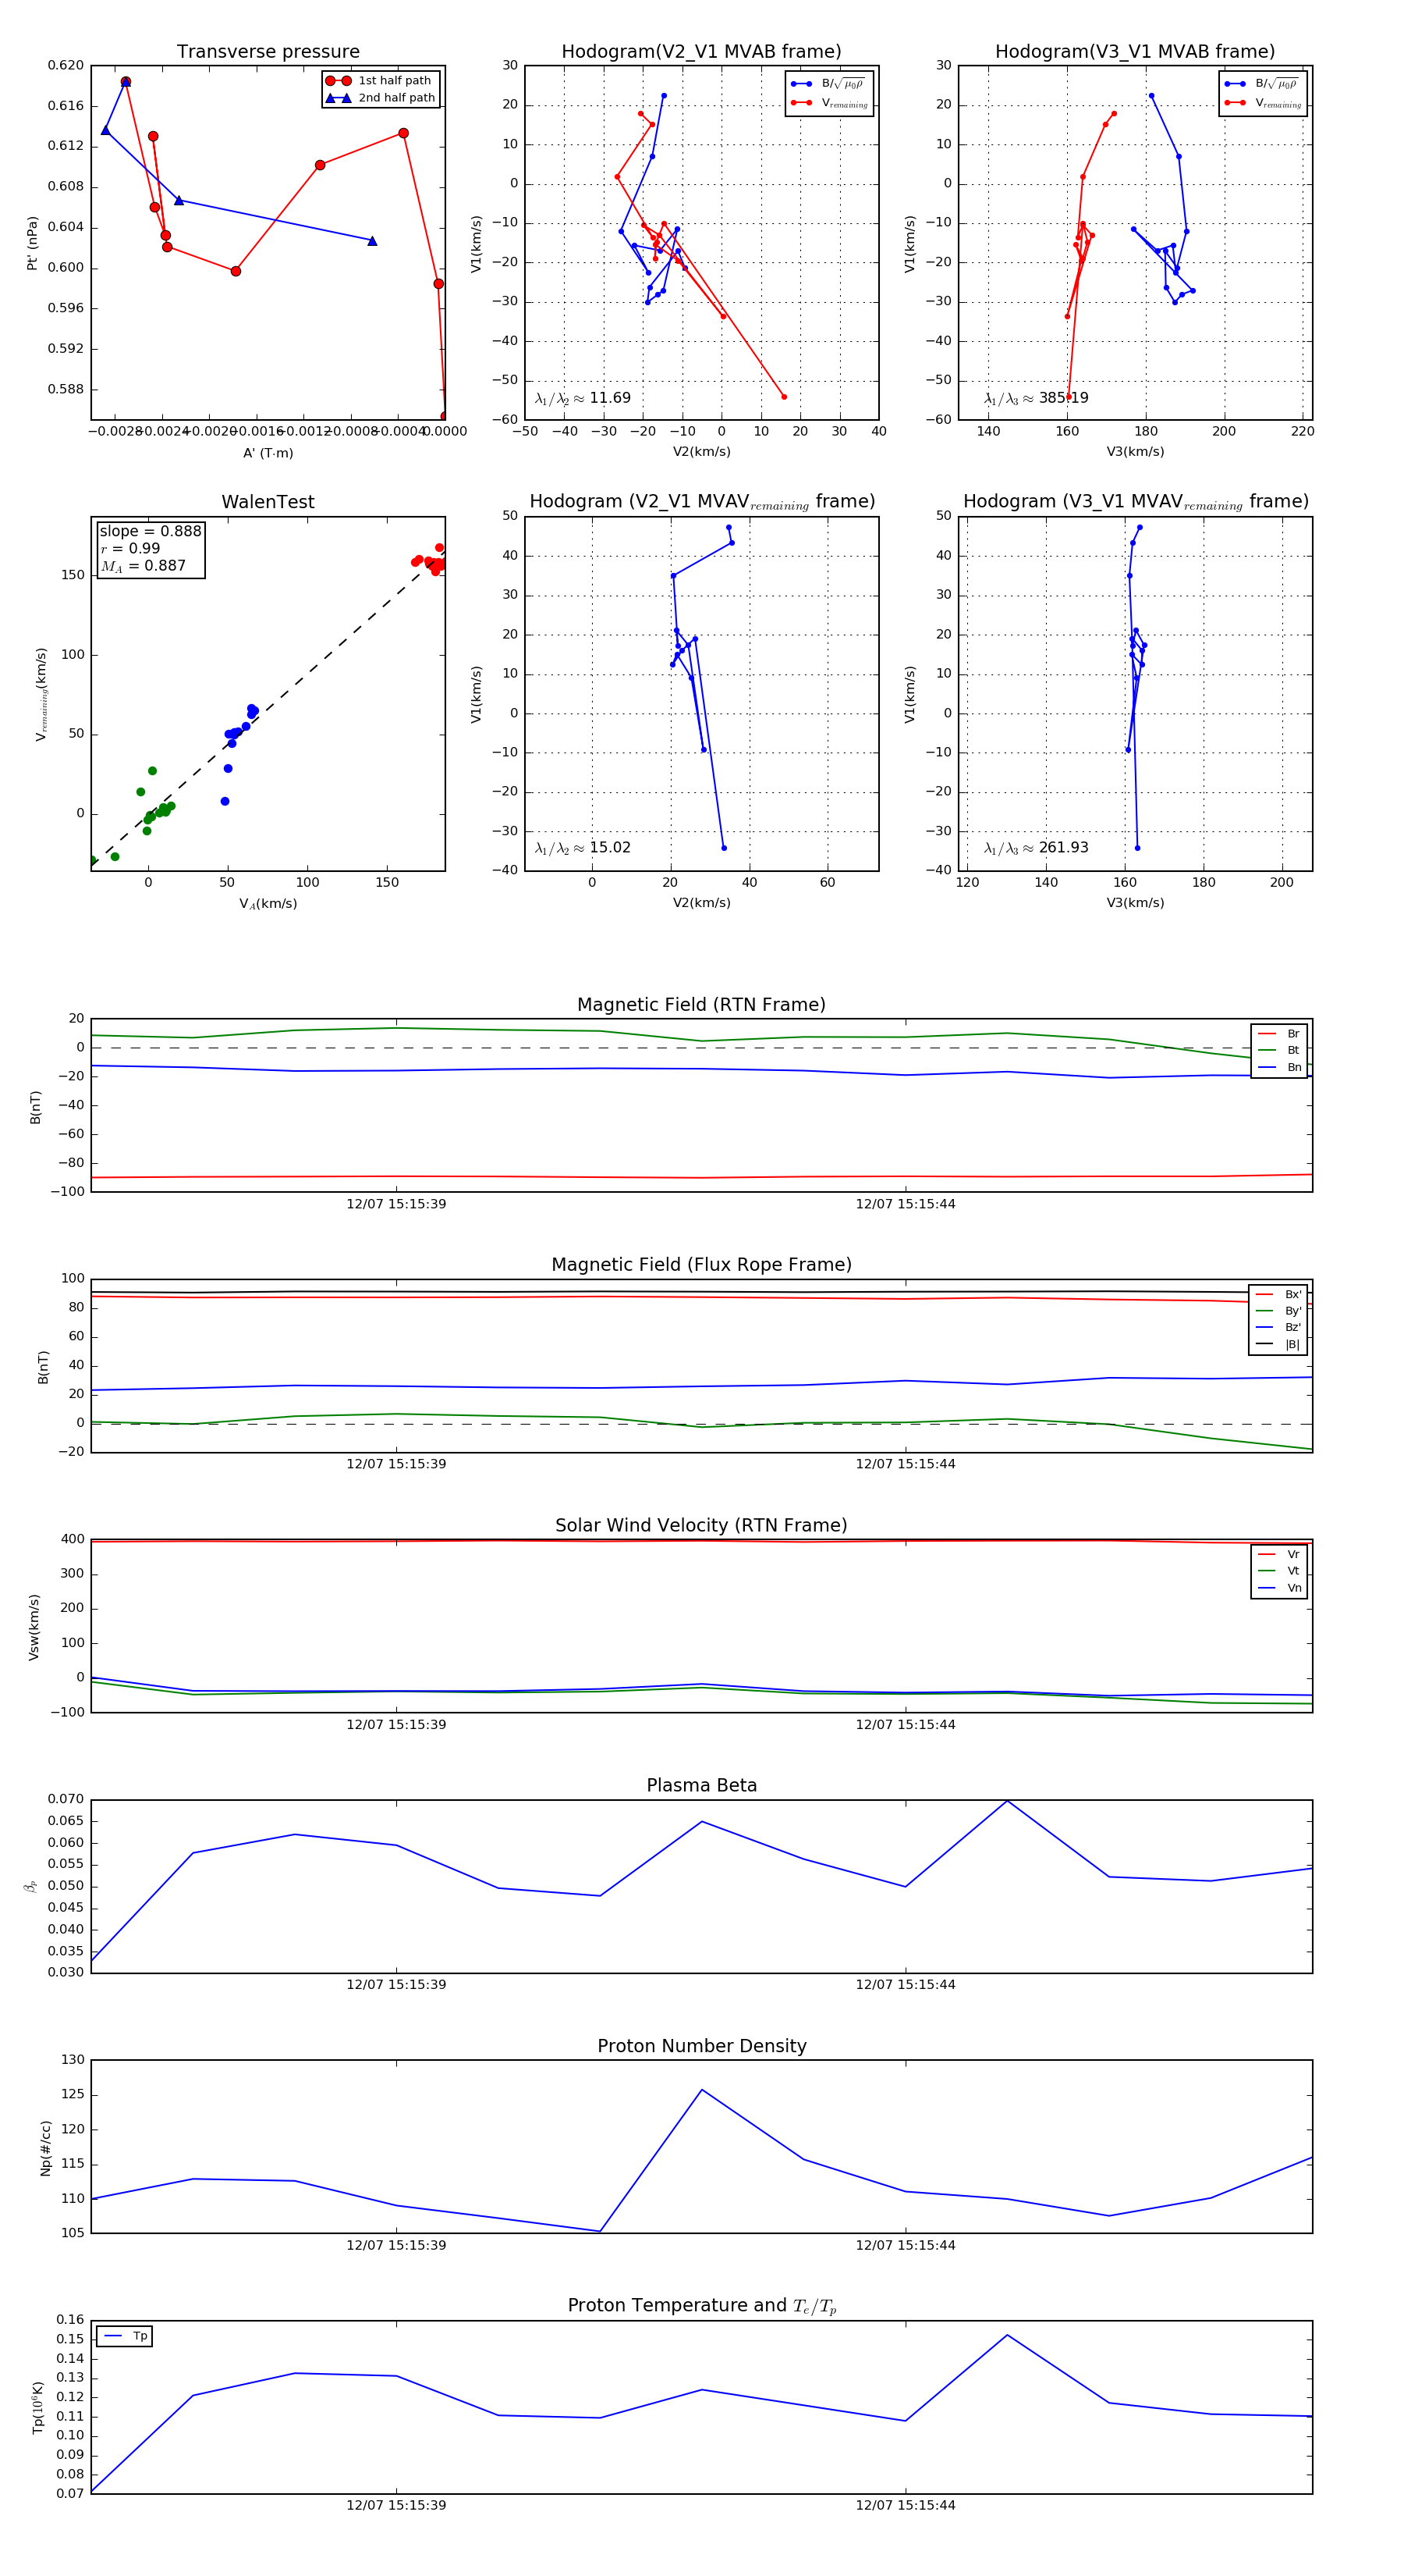Click the eigenvalue ratio "15.02" annotation
Image resolution: width=1404 pixels, height=2576 pixels.
pyautogui.click(x=583, y=848)
